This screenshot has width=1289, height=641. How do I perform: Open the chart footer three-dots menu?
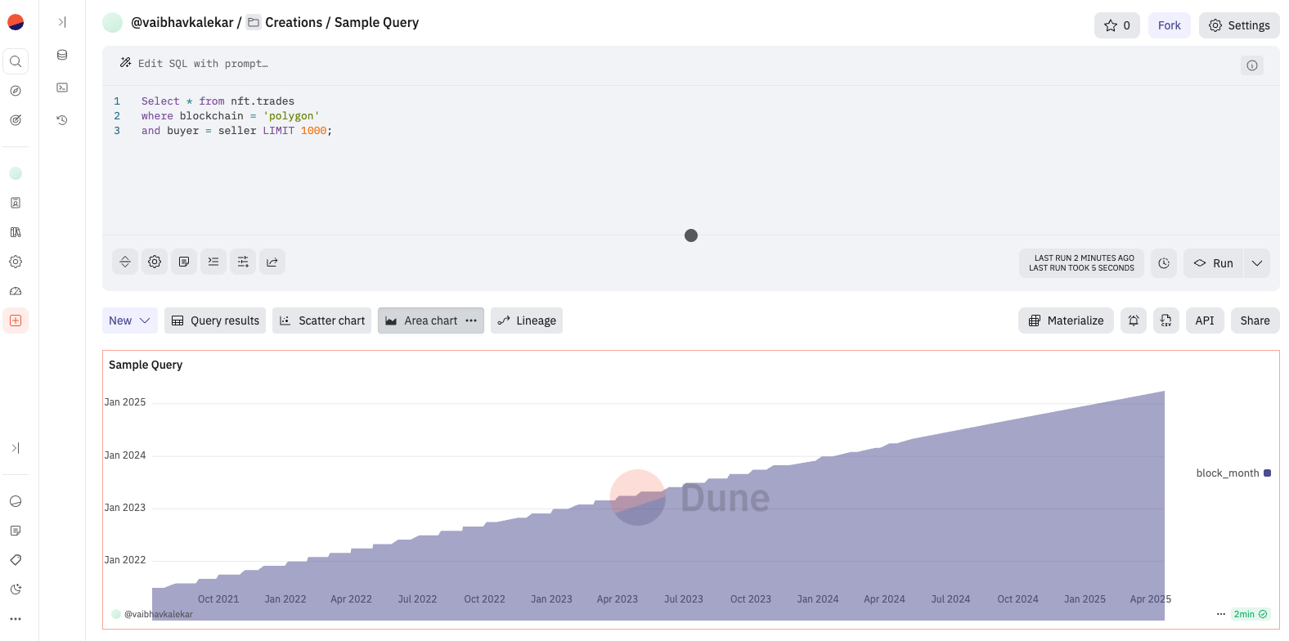1221,614
